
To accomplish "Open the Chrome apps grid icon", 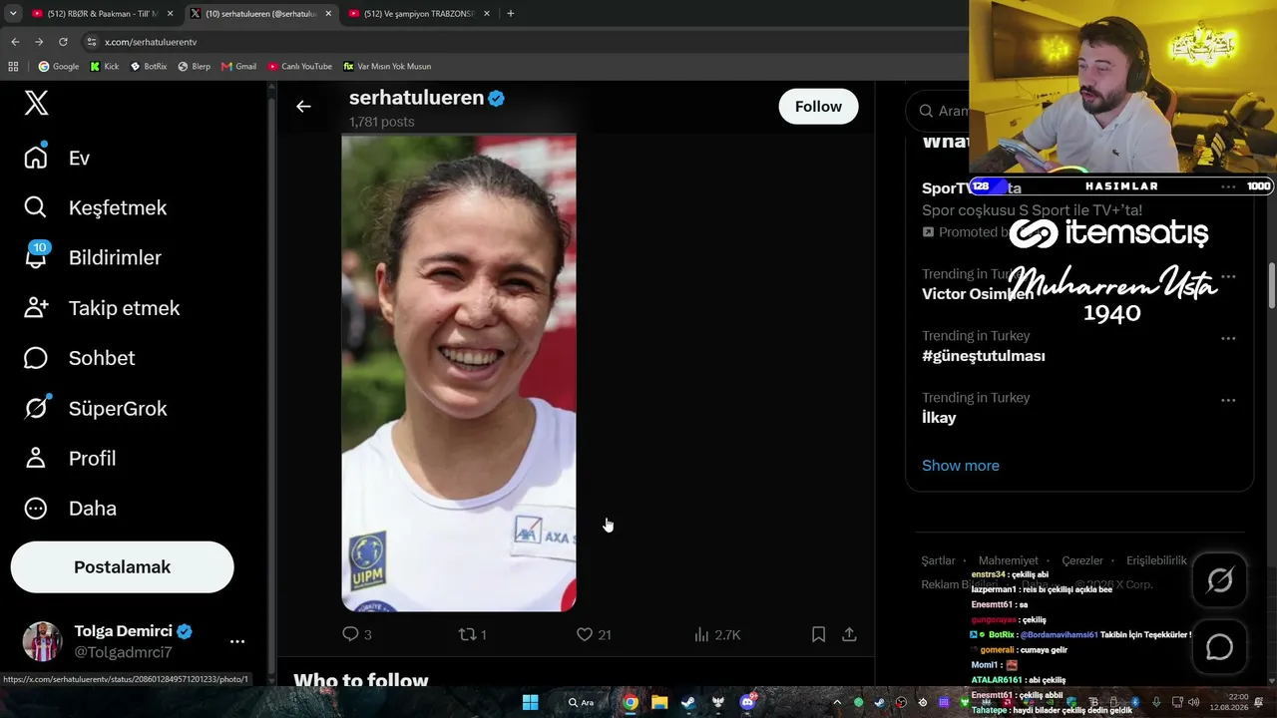I will coord(13,67).
